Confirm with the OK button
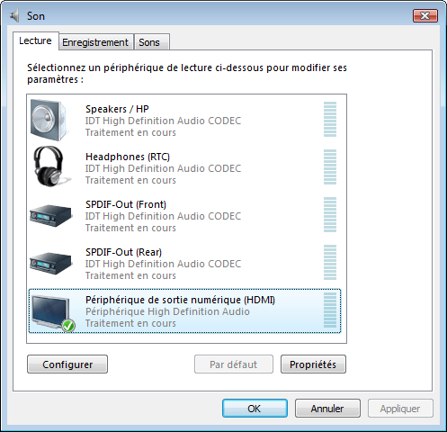Viewport: 447px width, 432px height. (x=255, y=409)
